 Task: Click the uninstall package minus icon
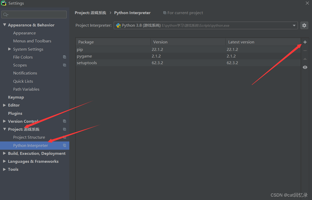305,50
